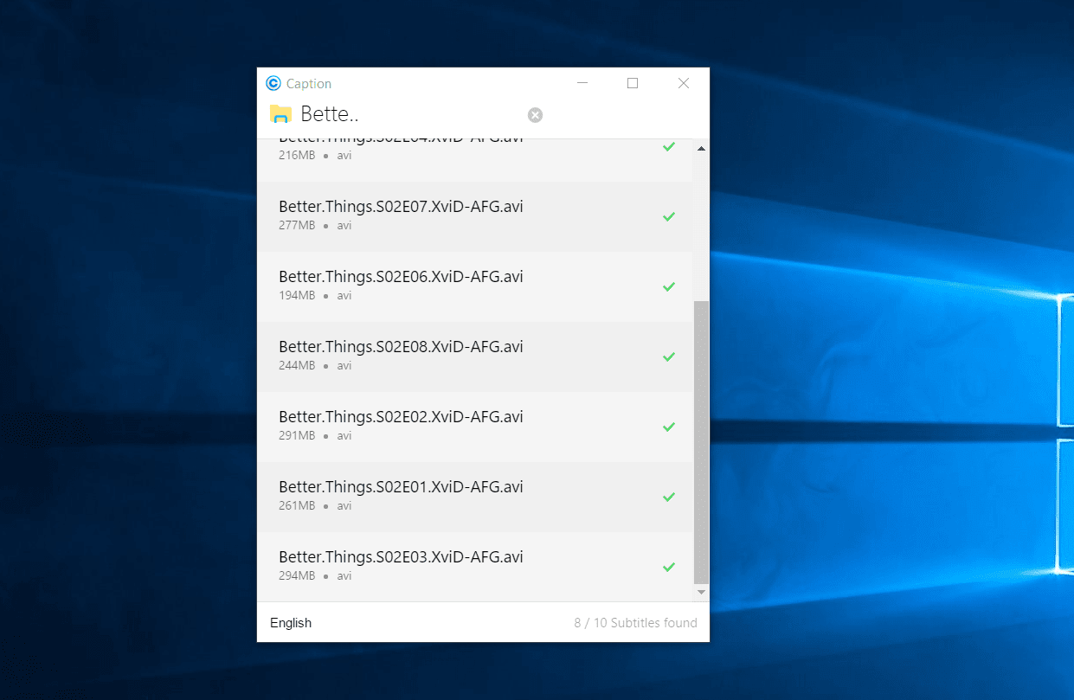Viewport: 1074px width, 700px height.
Task: Click the scrollbar down arrow
Action: (701, 592)
